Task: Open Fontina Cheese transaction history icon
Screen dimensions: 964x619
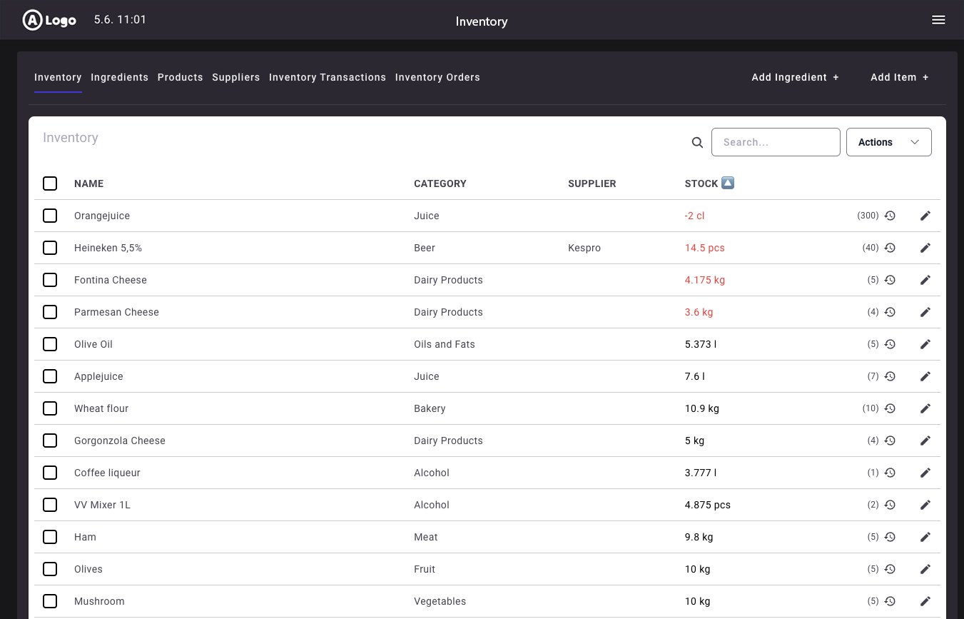Action: [890, 280]
